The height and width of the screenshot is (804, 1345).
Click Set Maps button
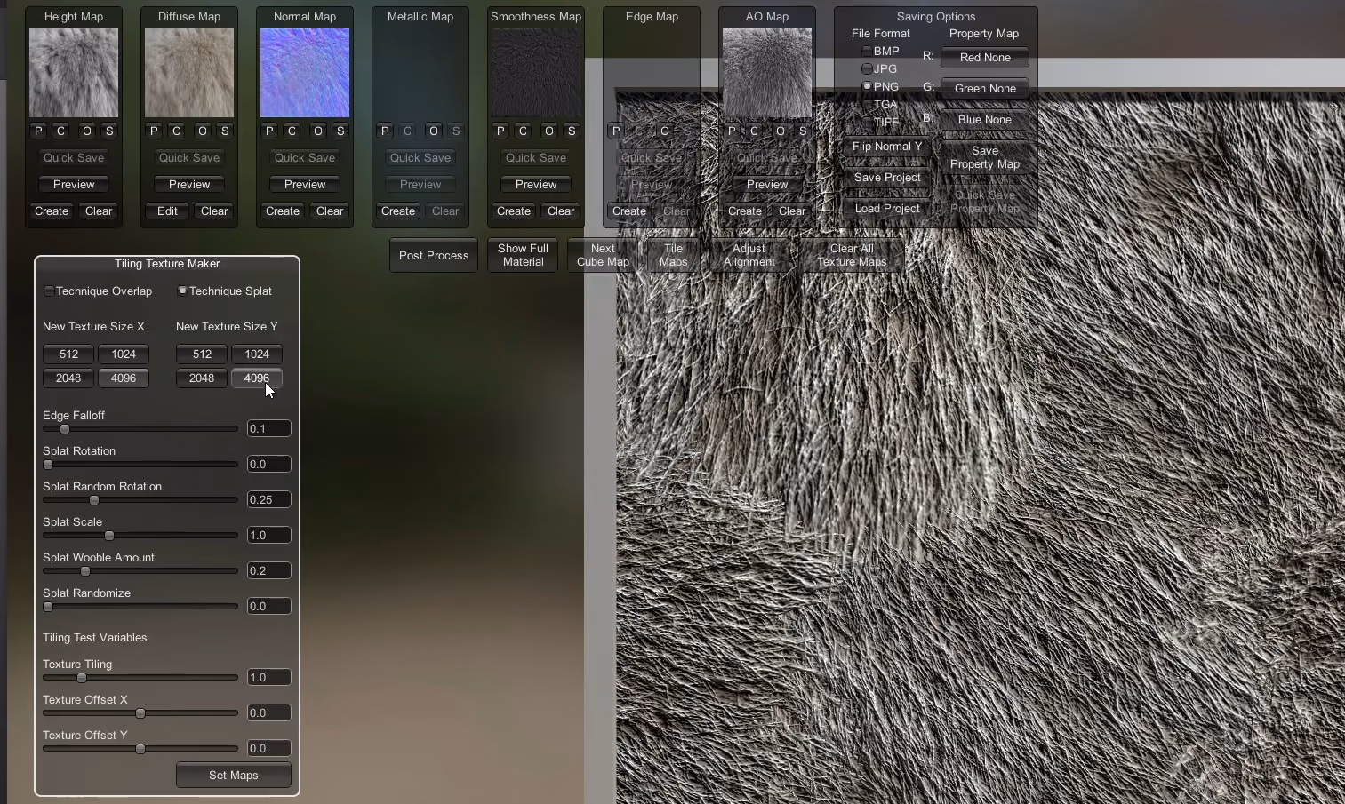pos(234,776)
